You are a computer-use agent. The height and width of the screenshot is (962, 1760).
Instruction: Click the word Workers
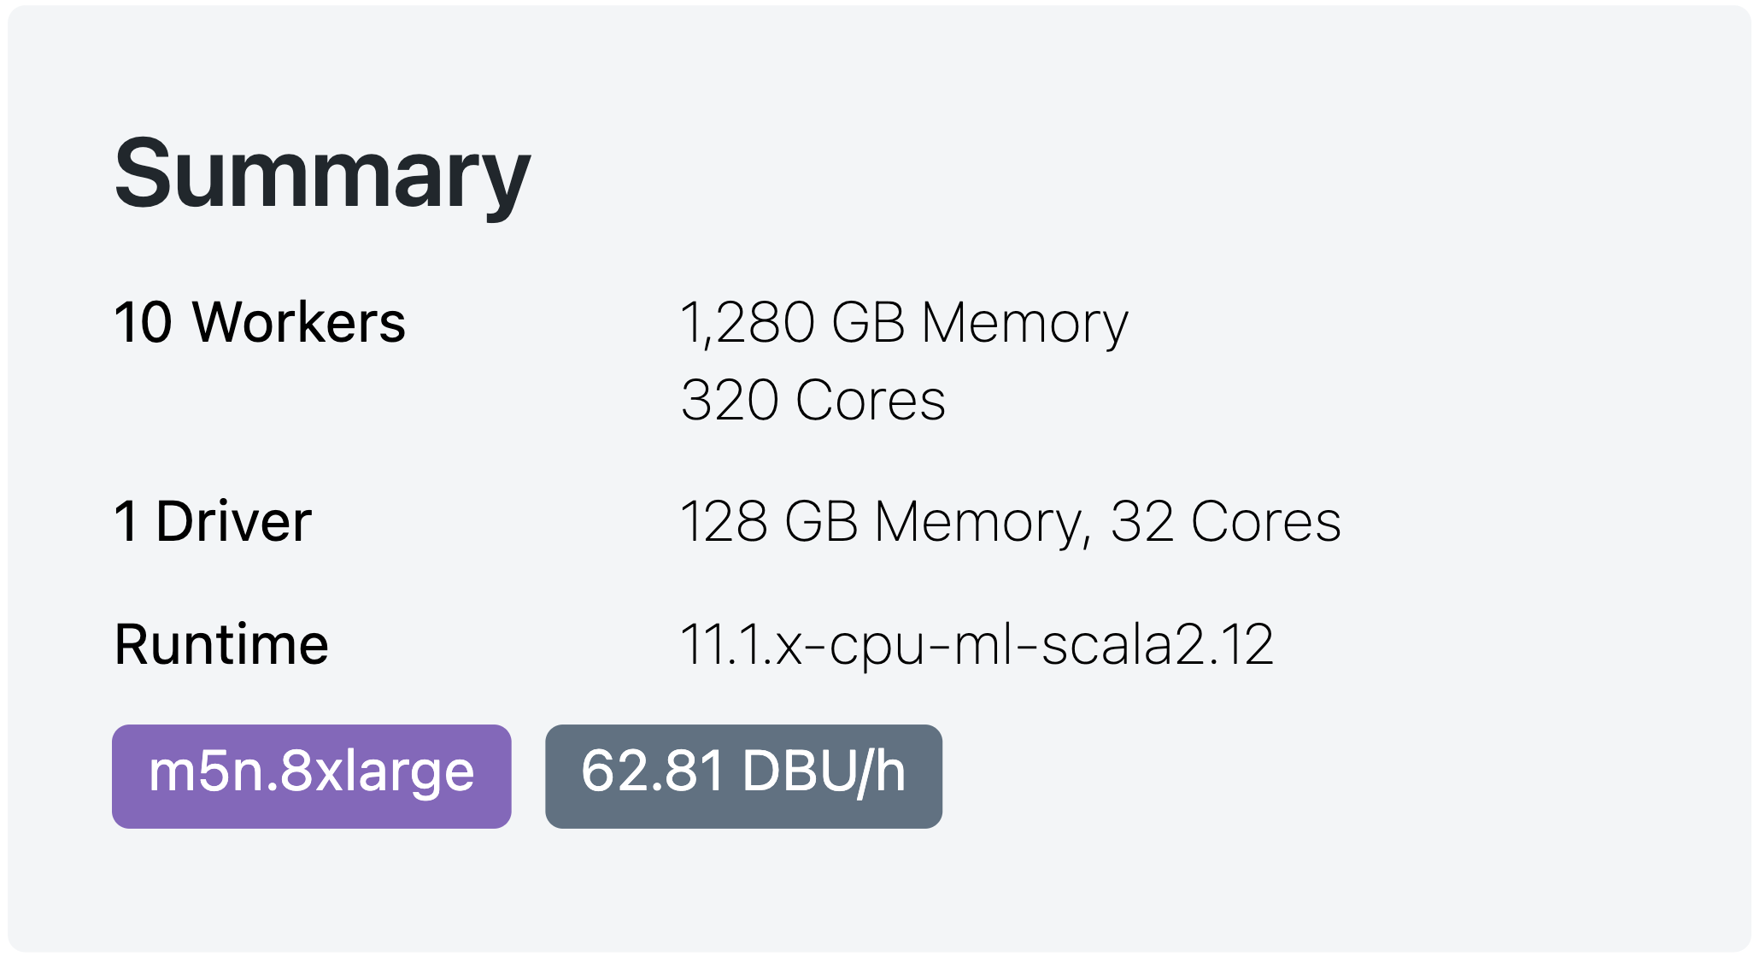click(x=299, y=323)
